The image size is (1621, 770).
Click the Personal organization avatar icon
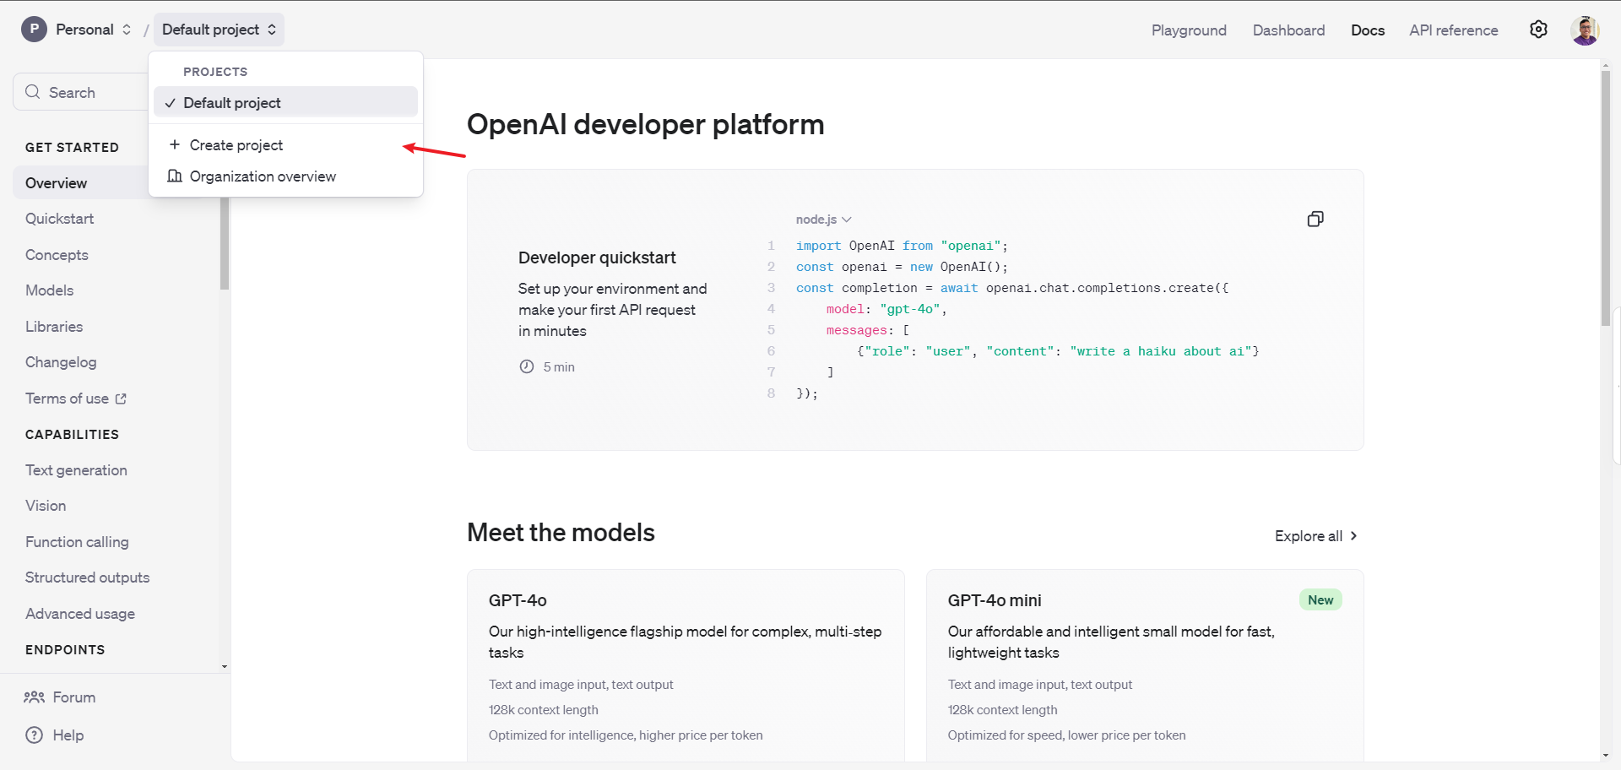coord(34,30)
